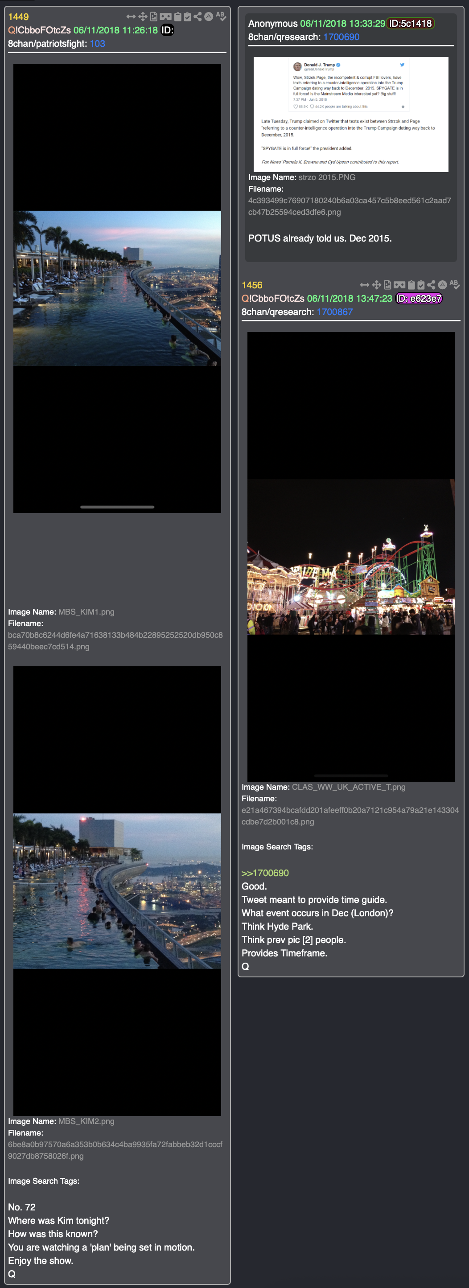
Task: Click the image file icon on post 1449
Action: pos(153,17)
